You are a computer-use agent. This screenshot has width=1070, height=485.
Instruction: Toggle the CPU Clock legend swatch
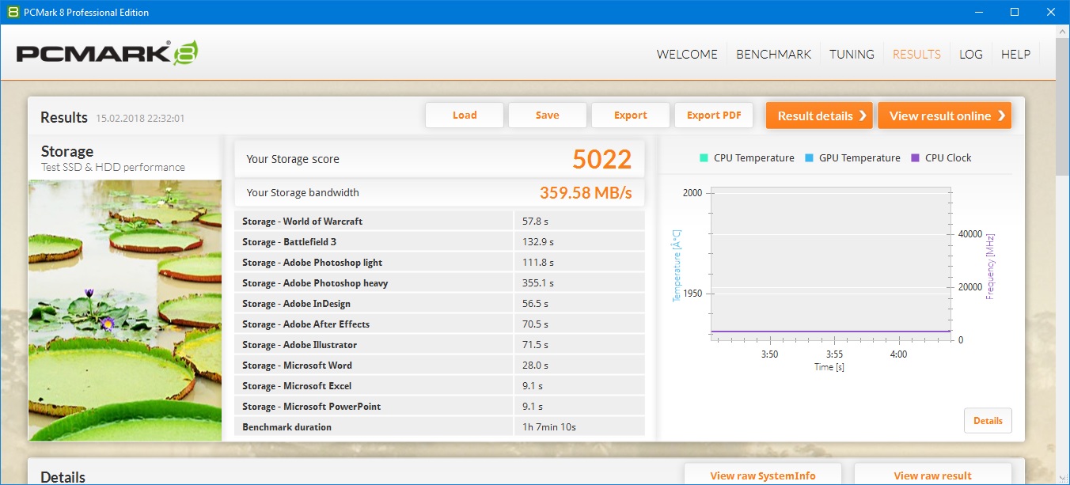[916, 157]
